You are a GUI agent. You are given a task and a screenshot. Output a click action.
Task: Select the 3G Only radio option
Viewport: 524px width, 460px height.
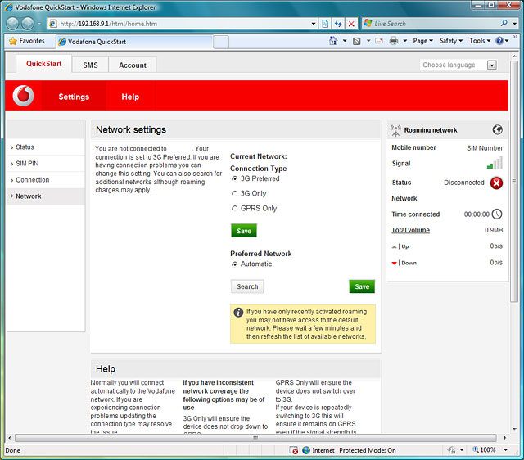[x=235, y=193]
